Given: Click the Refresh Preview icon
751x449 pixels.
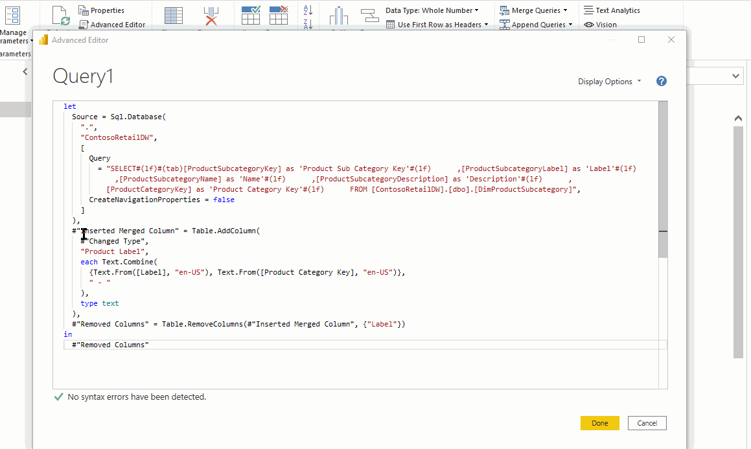Looking at the screenshot, I should coord(60,16).
